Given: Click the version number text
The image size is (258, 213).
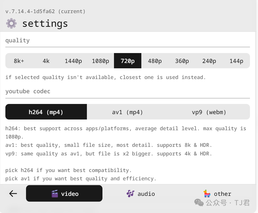Looking at the screenshot, I should (45, 12).
